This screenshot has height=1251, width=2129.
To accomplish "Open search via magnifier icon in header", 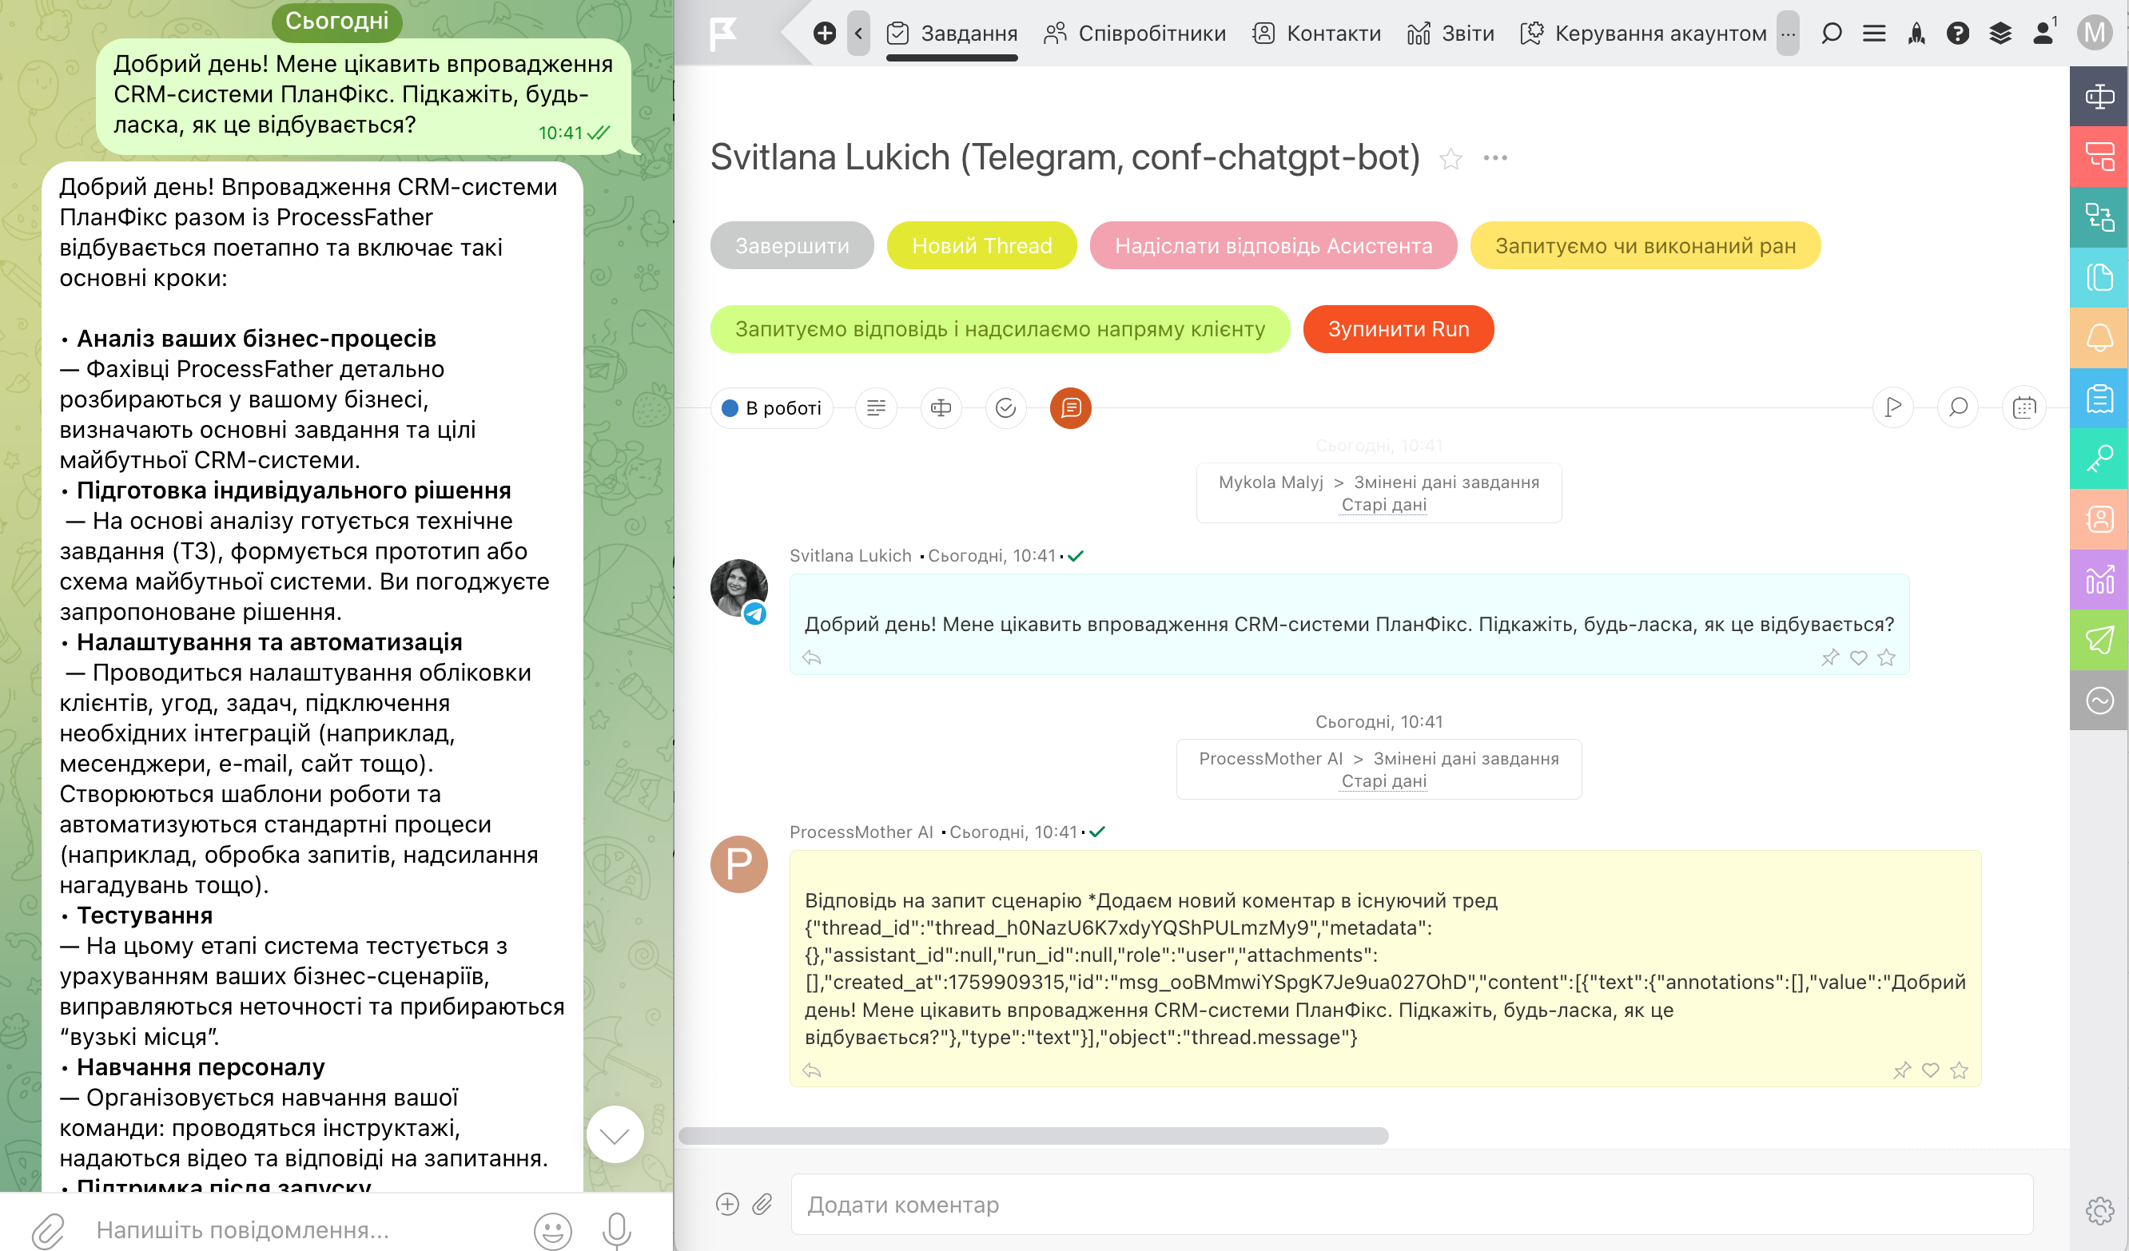I will point(1831,33).
